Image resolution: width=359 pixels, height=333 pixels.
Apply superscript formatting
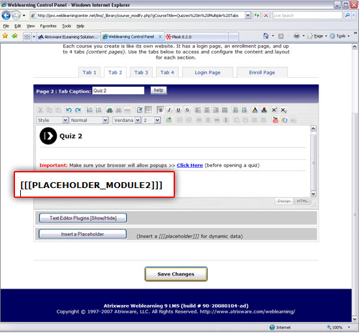[274, 110]
